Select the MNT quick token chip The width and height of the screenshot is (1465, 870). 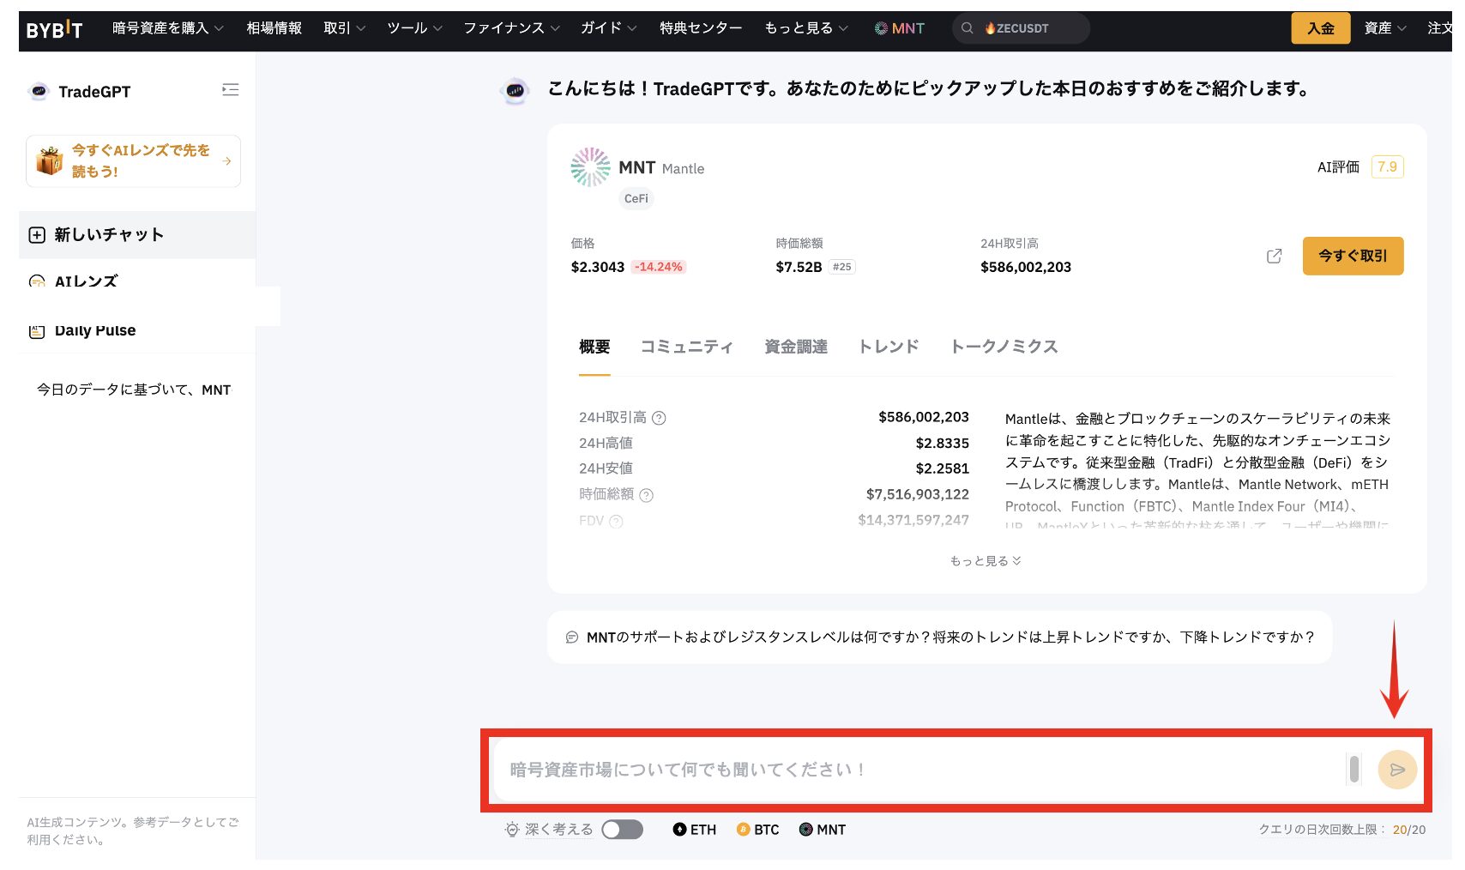tap(823, 830)
